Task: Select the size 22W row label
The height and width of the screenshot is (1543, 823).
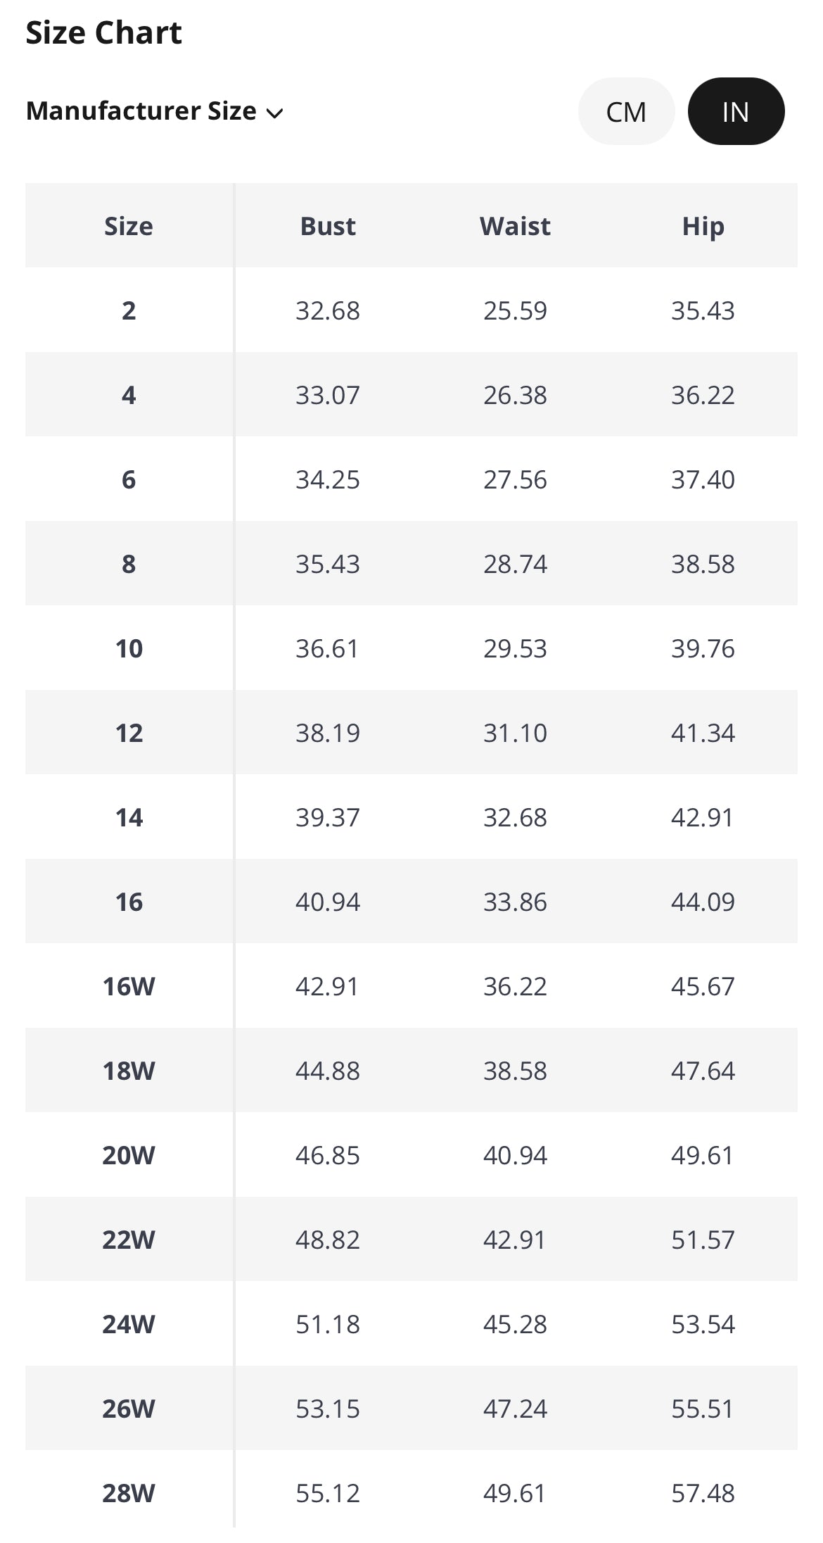Action: 129,1240
